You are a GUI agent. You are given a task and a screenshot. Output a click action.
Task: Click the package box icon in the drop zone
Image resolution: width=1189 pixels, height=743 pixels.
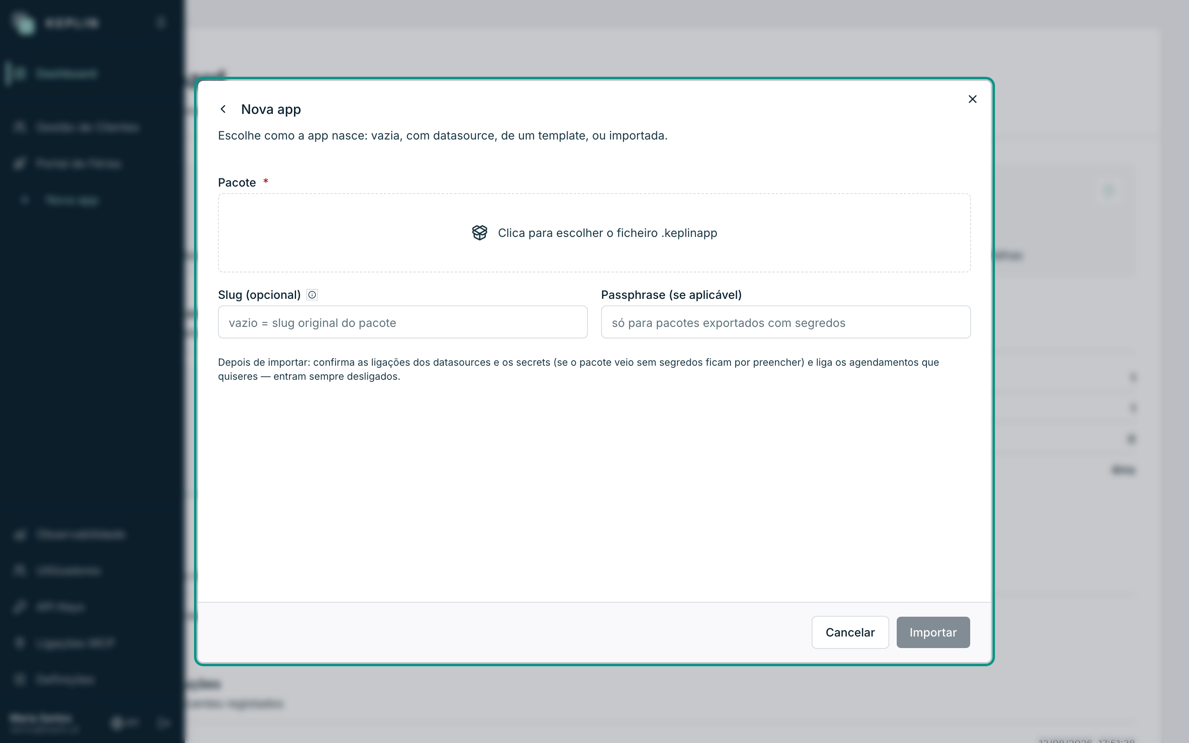click(x=480, y=232)
